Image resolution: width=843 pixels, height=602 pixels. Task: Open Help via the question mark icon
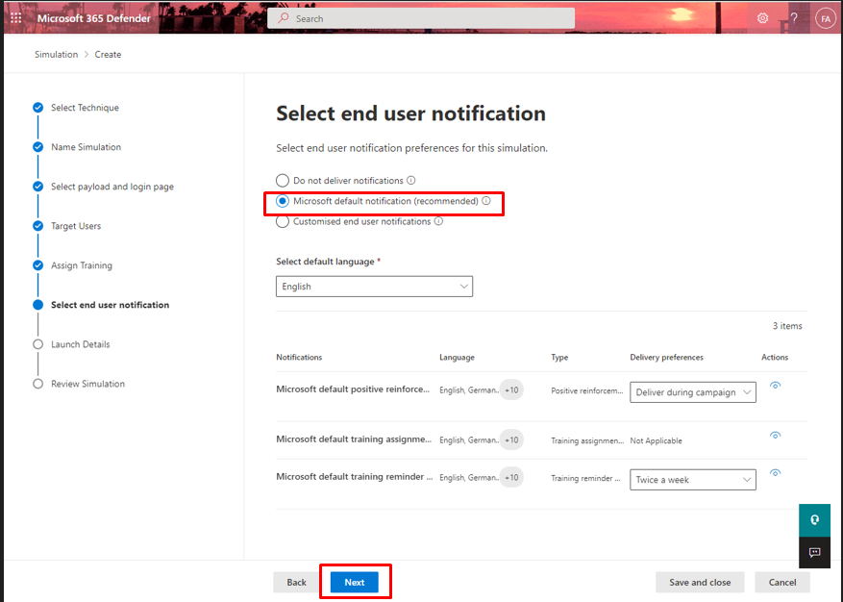[x=794, y=17]
